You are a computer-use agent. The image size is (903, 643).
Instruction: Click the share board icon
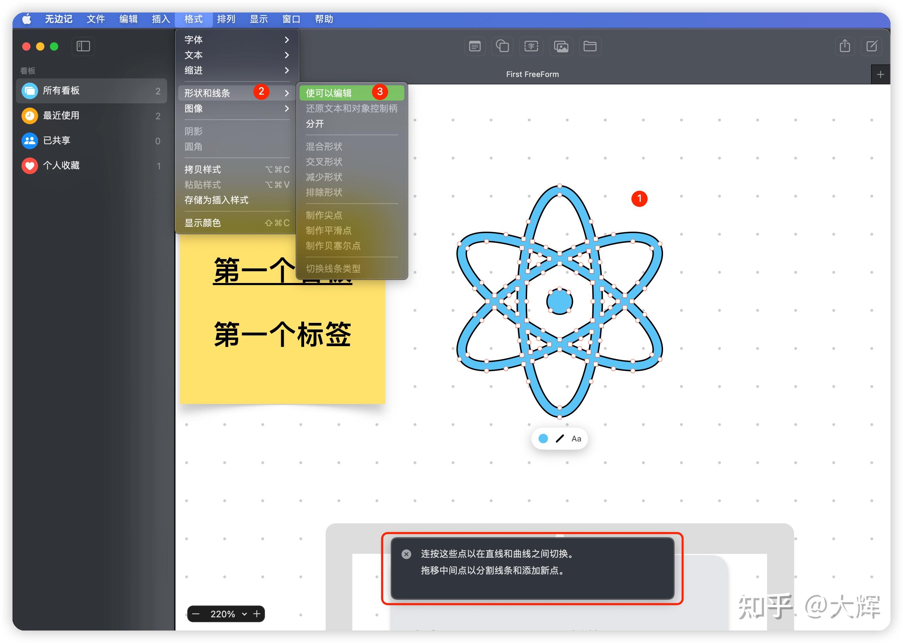coord(844,46)
